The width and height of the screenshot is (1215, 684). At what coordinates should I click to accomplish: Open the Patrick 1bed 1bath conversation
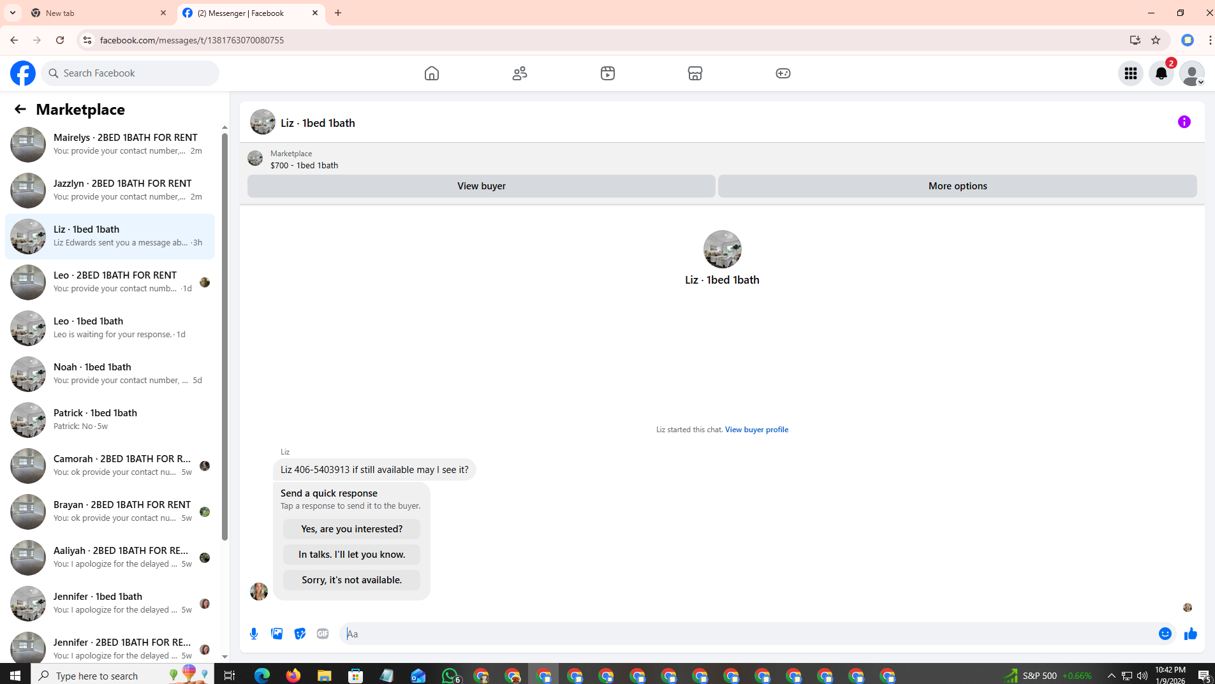(x=110, y=420)
